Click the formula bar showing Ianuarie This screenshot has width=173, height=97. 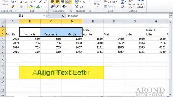[118, 16]
